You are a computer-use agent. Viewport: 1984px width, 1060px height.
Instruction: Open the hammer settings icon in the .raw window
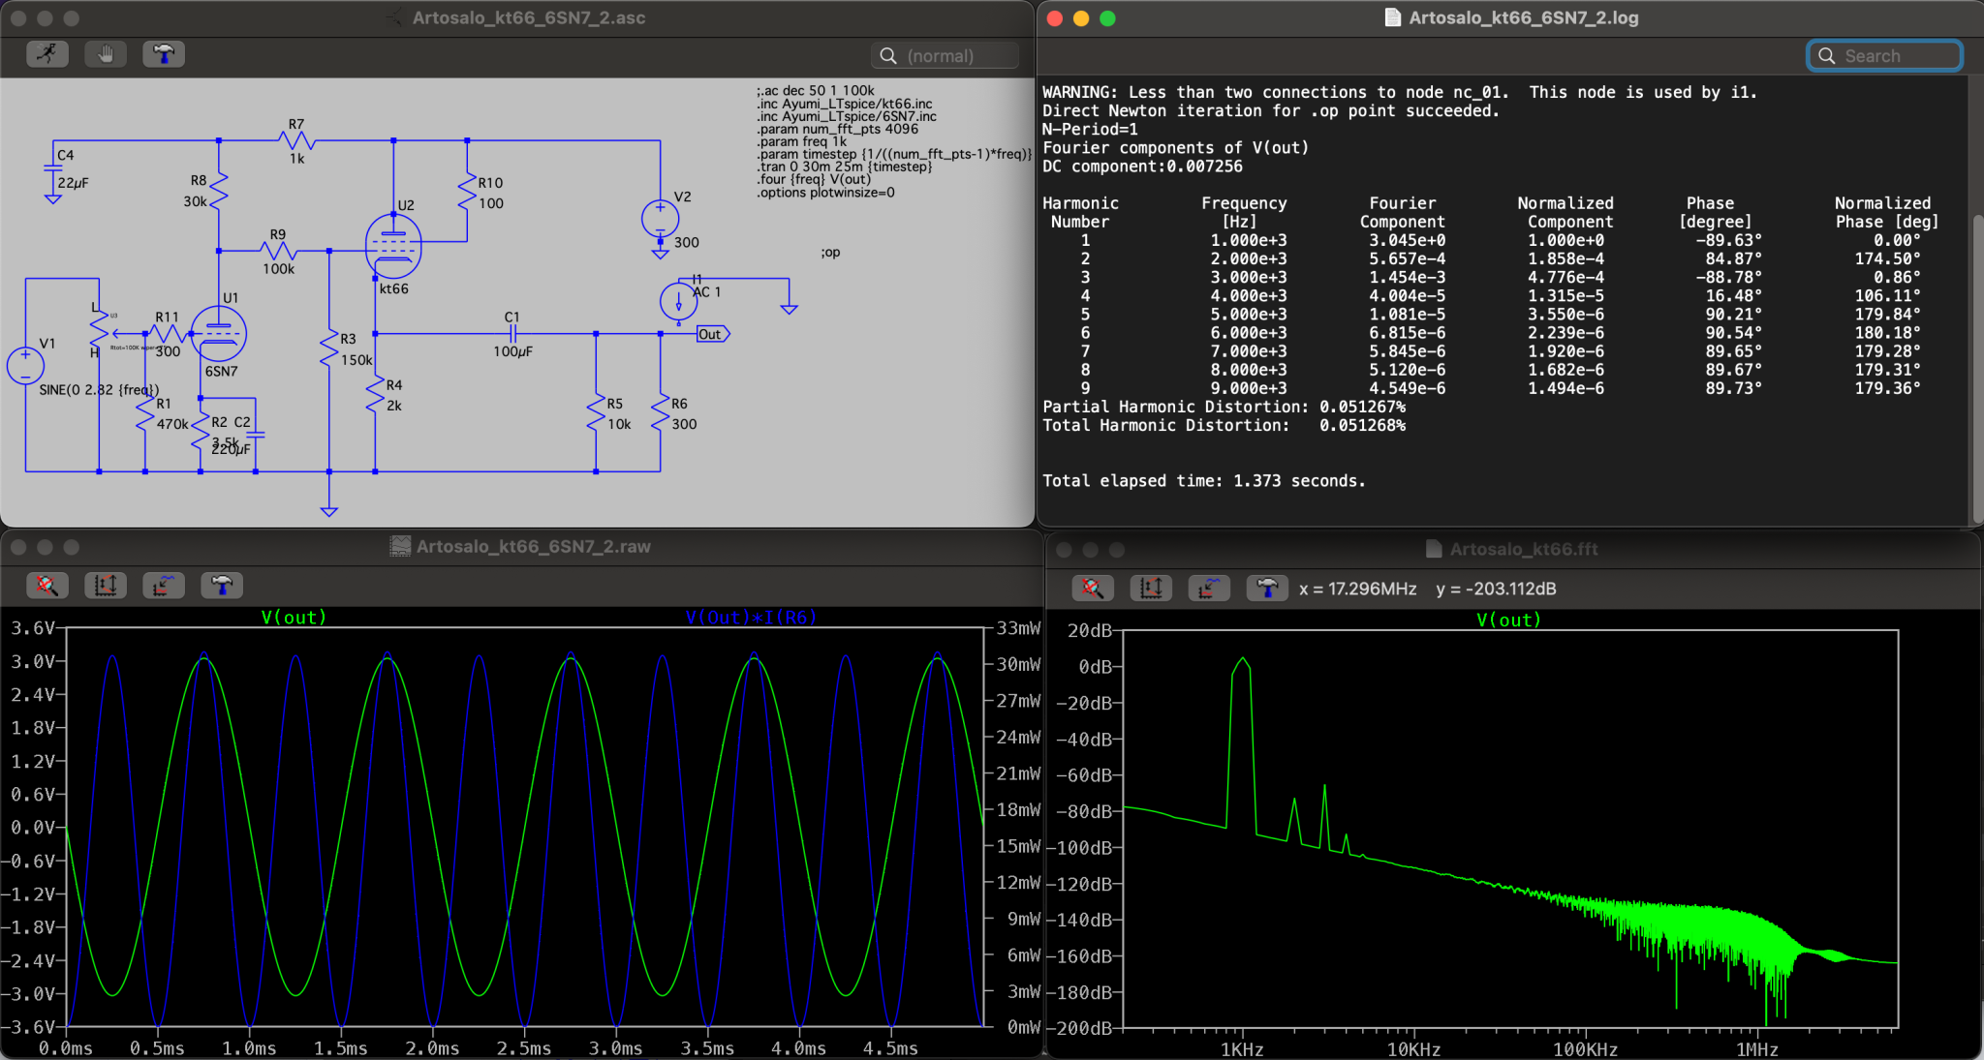click(222, 585)
